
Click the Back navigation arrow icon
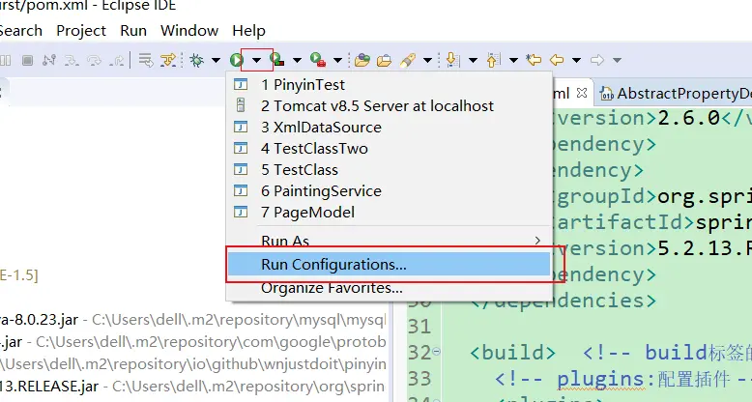(x=557, y=60)
